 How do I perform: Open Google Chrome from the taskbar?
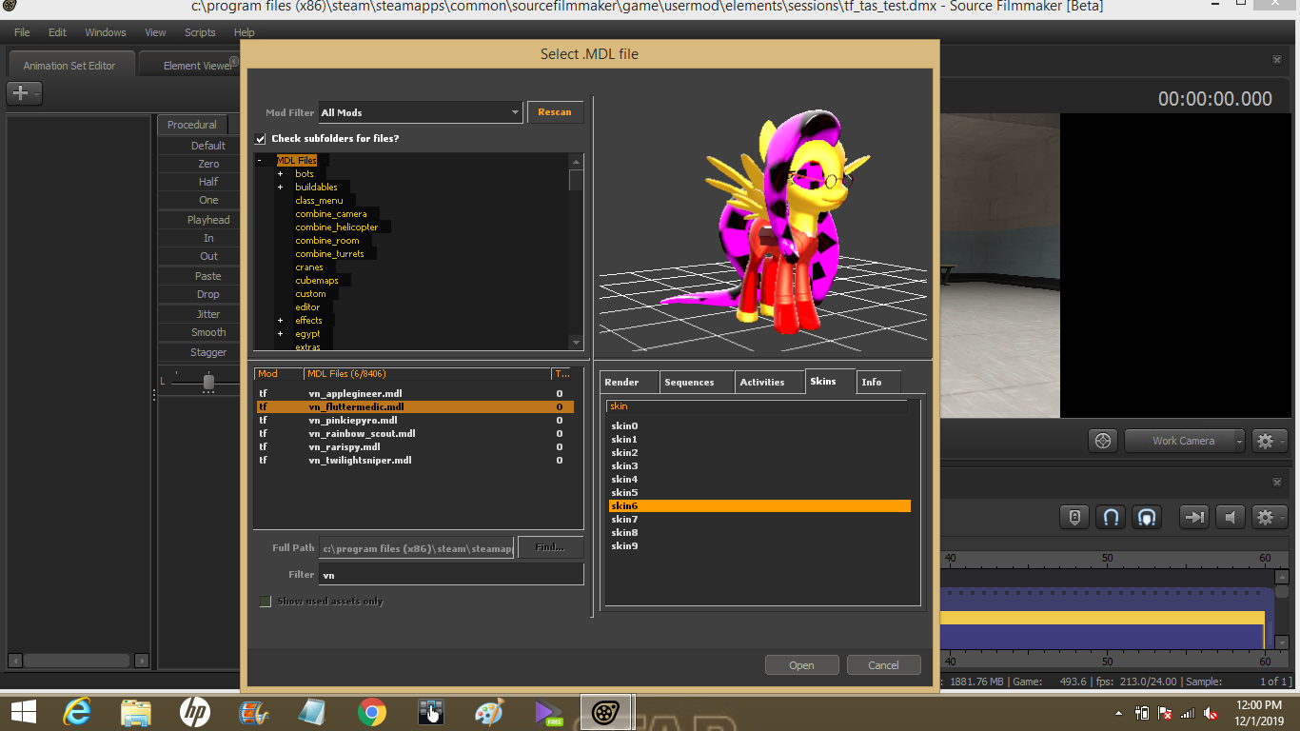pos(372,712)
